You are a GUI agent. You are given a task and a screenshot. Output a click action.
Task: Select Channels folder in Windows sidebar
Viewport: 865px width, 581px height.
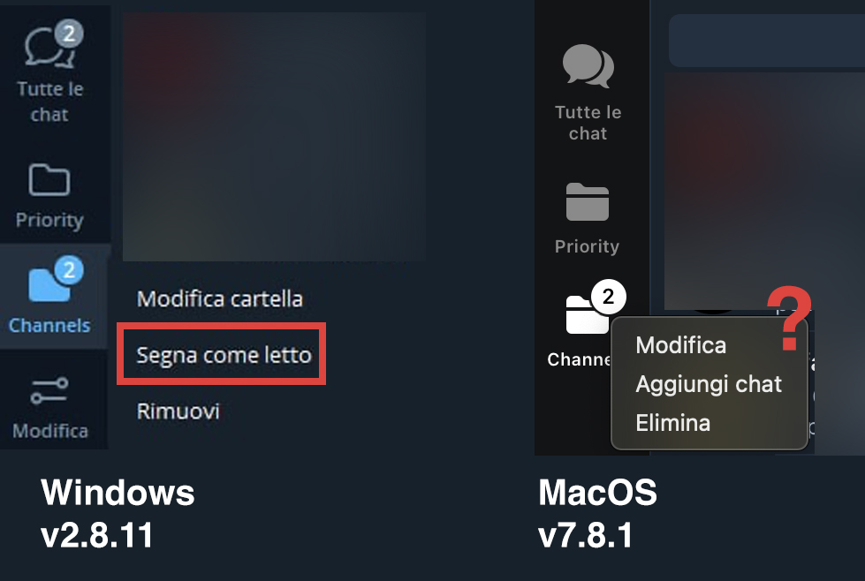49,296
